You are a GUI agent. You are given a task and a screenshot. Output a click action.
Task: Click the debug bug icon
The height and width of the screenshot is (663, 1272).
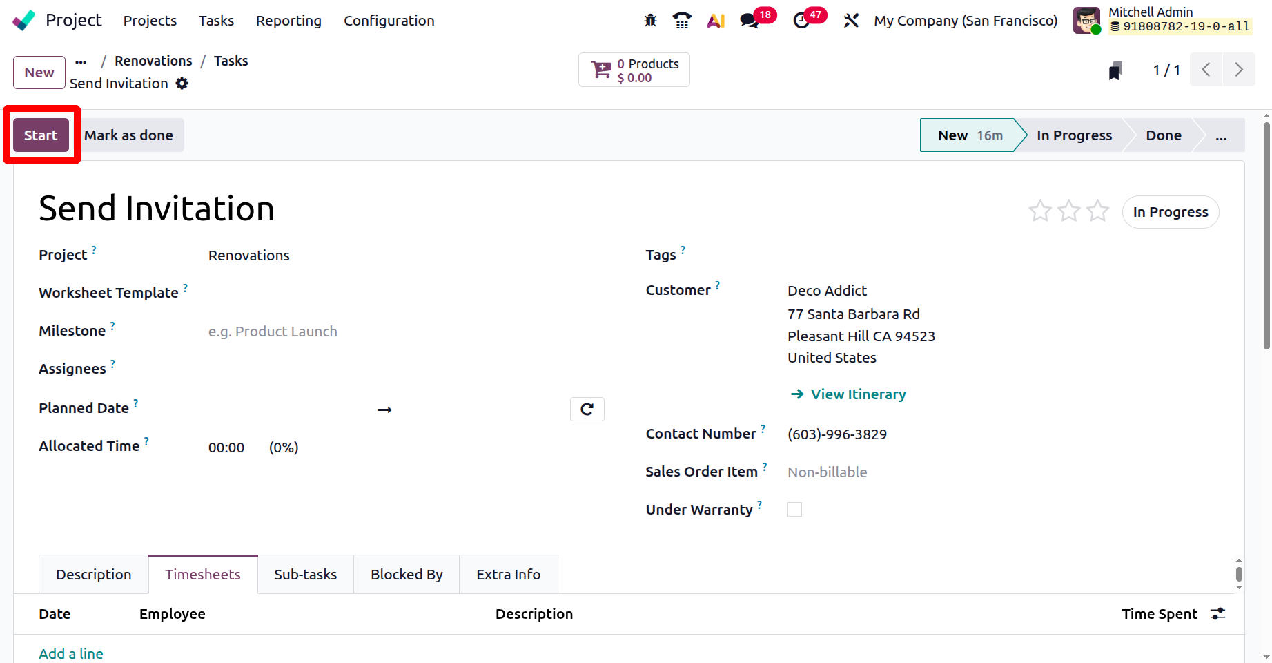[x=650, y=21]
